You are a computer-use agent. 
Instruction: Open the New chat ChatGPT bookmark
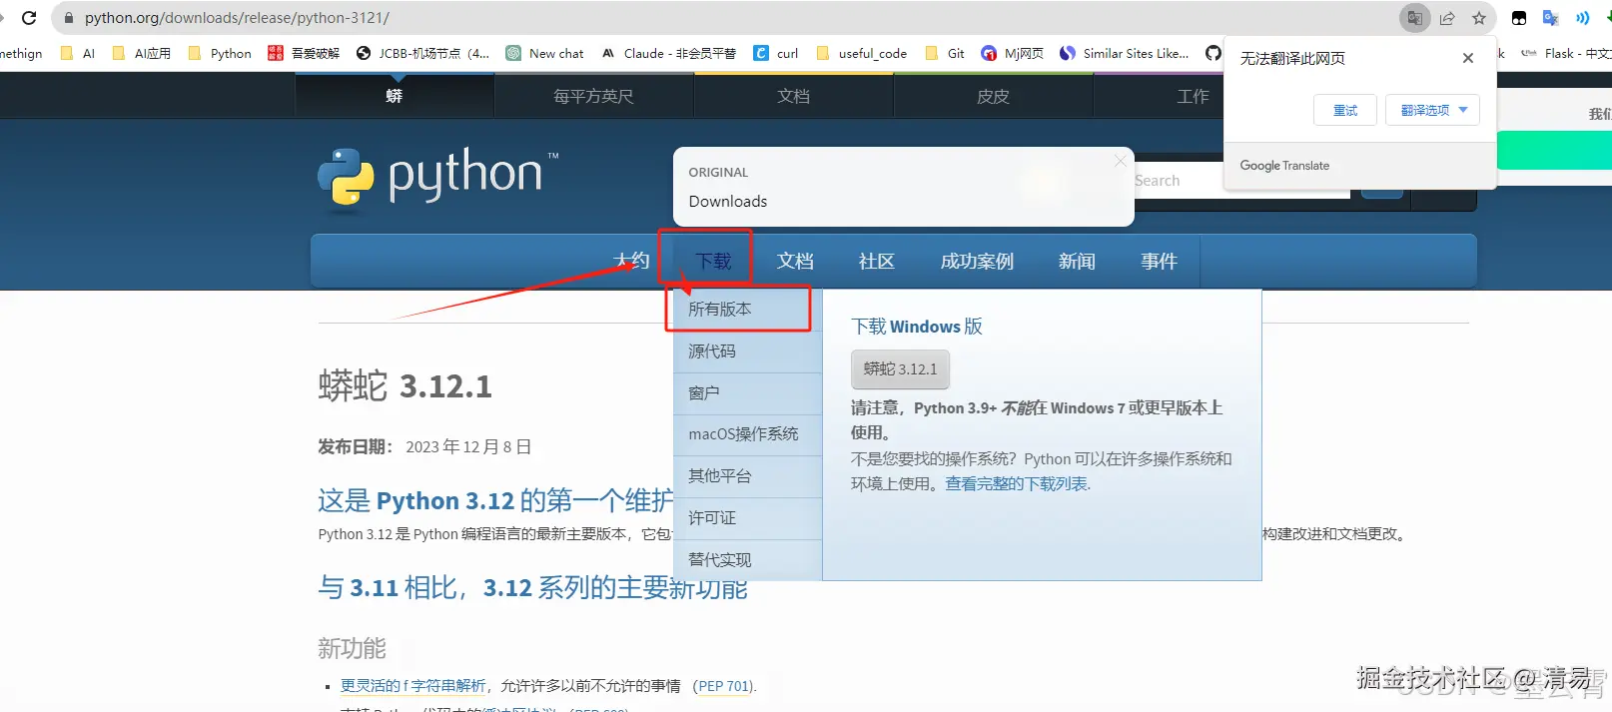[545, 54]
